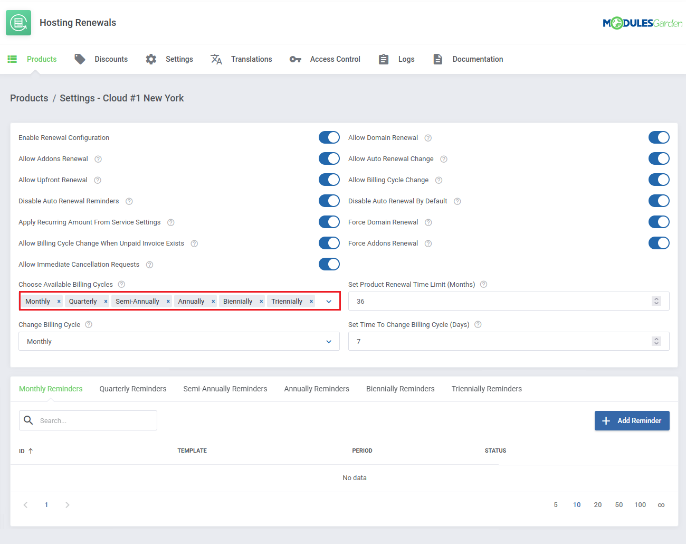Remove Annually from billing cycles
686x544 pixels.
click(x=213, y=302)
